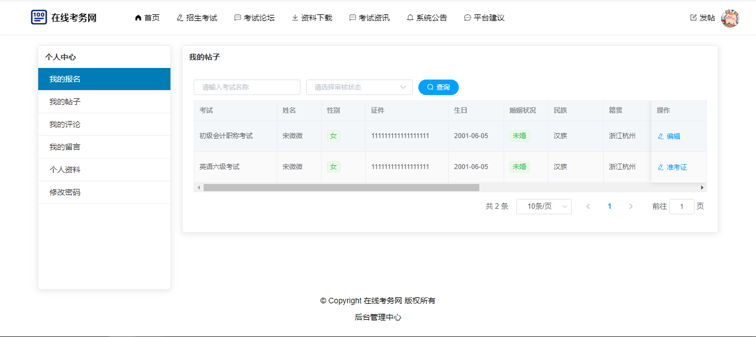Click the 前往 page number input box
The width and height of the screenshot is (756, 337).
pyautogui.click(x=681, y=207)
